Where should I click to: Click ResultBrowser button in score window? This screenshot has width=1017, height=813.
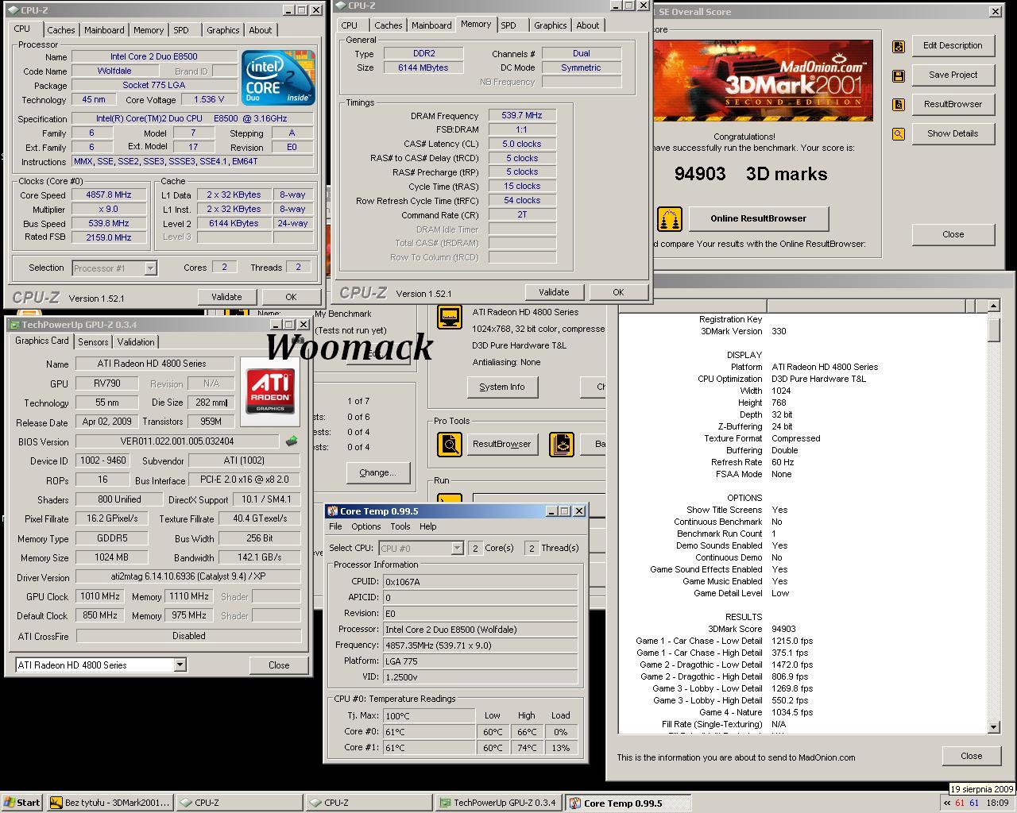point(953,104)
